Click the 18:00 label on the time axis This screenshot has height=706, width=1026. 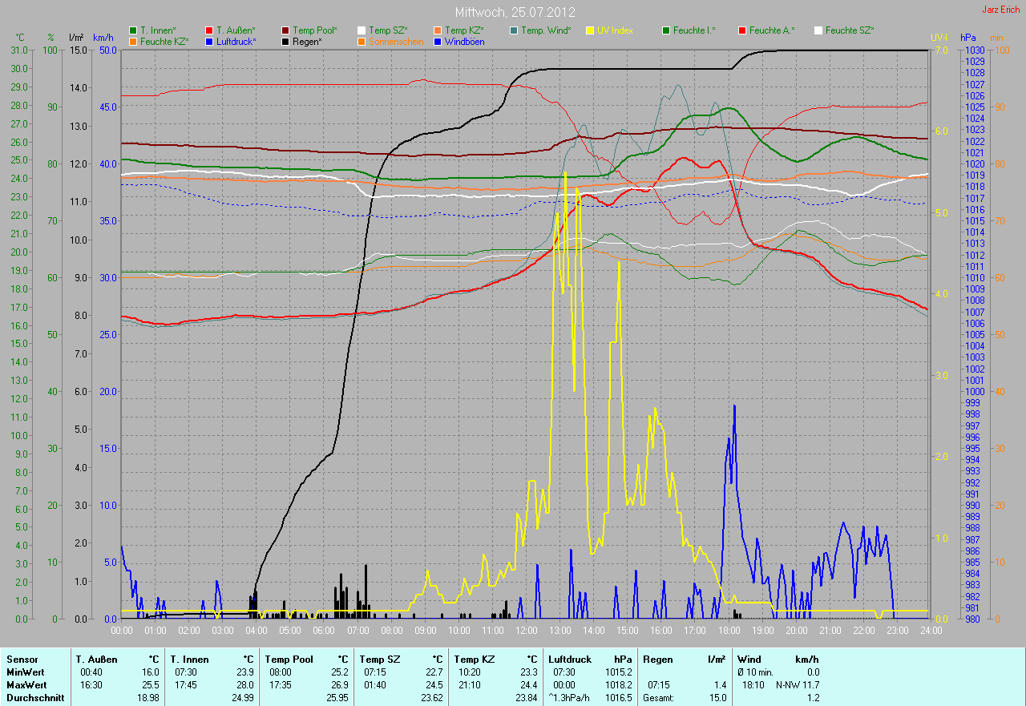[x=729, y=631]
